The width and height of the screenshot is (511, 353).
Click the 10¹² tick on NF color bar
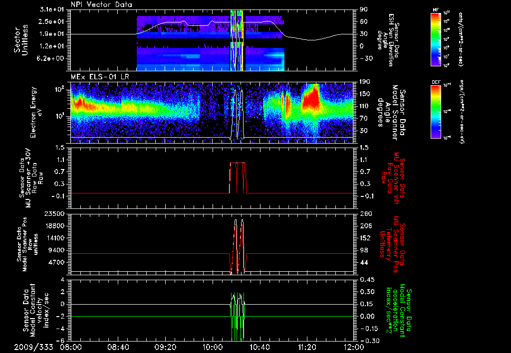(x=447, y=12)
